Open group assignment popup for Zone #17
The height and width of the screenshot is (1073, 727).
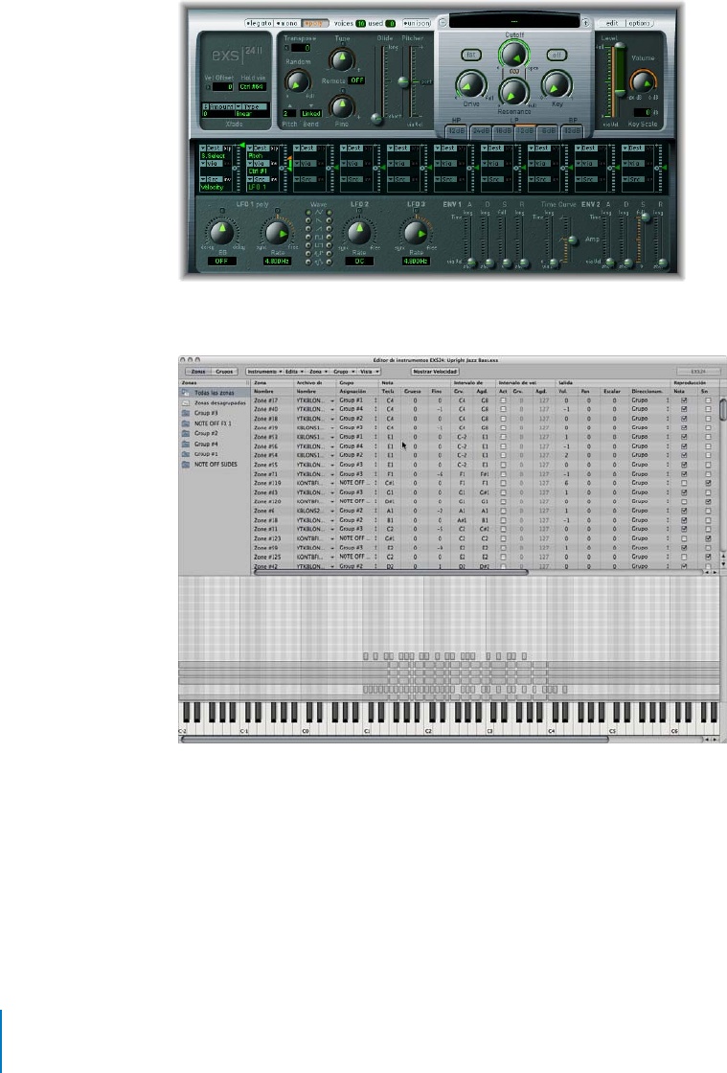click(x=357, y=400)
